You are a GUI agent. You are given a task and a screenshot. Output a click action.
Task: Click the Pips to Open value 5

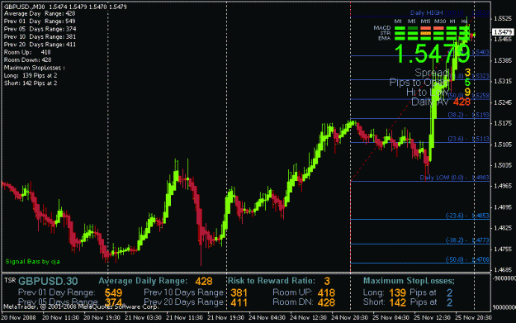click(467, 83)
